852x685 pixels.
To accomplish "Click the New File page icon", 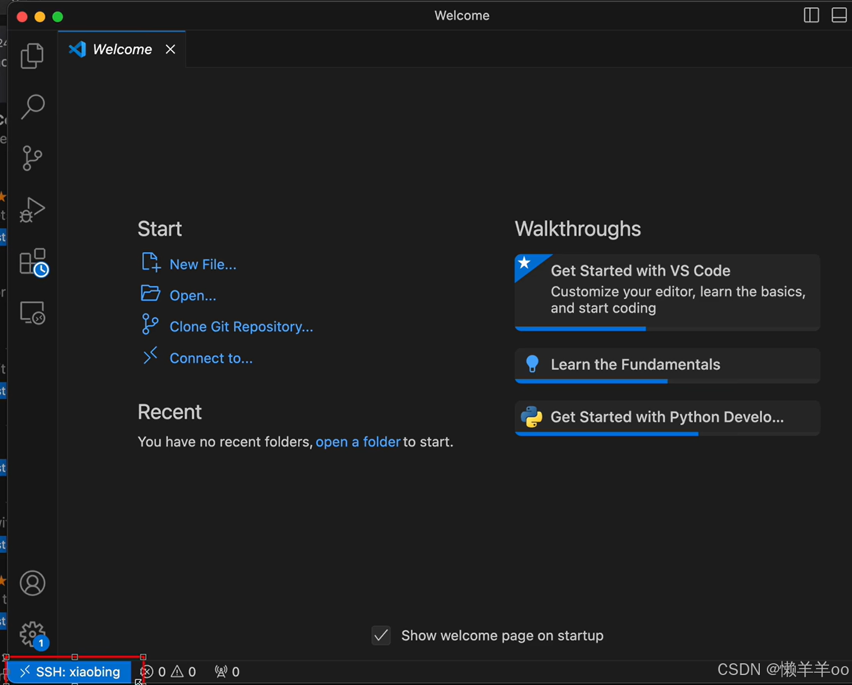I will pos(151,262).
